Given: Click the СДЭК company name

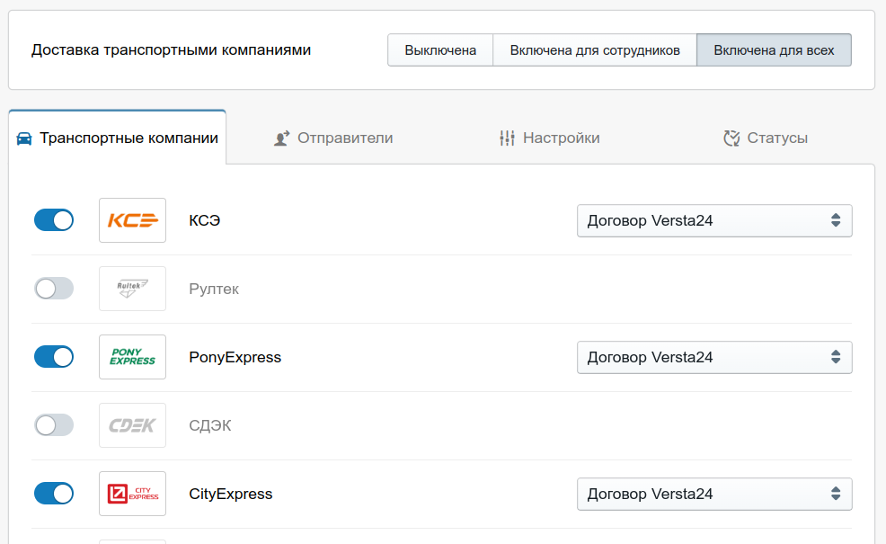Looking at the screenshot, I should (x=210, y=426).
